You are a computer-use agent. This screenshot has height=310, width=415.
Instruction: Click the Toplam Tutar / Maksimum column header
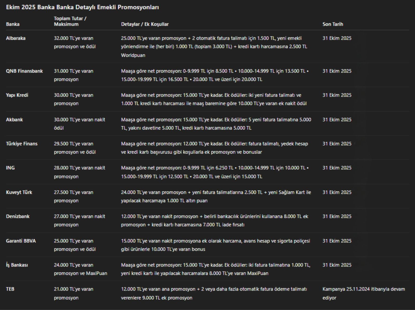[70, 21]
